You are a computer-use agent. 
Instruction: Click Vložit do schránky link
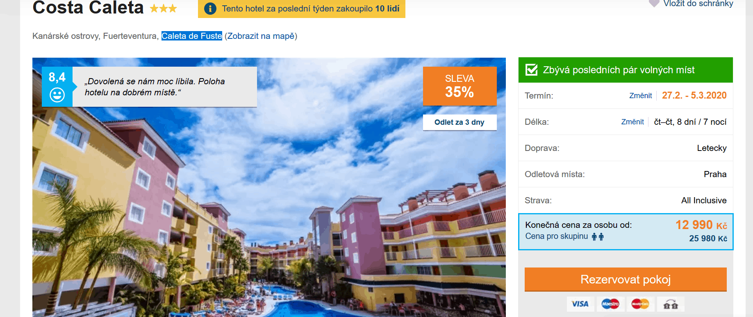[698, 4]
